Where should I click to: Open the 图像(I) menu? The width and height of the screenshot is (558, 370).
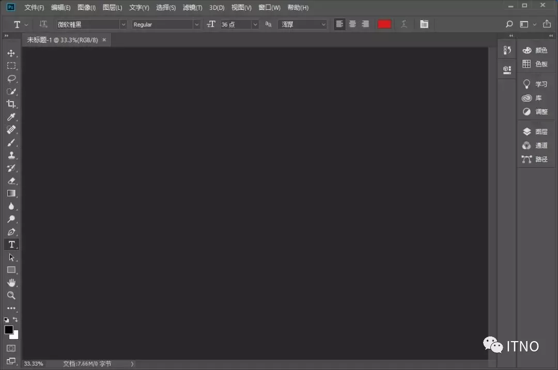coord(86,7)
